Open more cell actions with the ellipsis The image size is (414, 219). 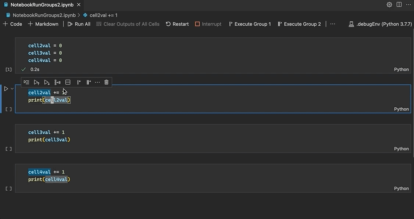point(97,82)
